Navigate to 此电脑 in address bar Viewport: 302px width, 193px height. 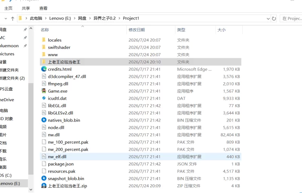[x=36, y=18]
